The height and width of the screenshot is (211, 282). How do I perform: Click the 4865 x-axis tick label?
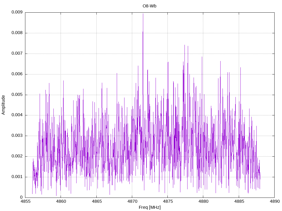pos(97,201)
